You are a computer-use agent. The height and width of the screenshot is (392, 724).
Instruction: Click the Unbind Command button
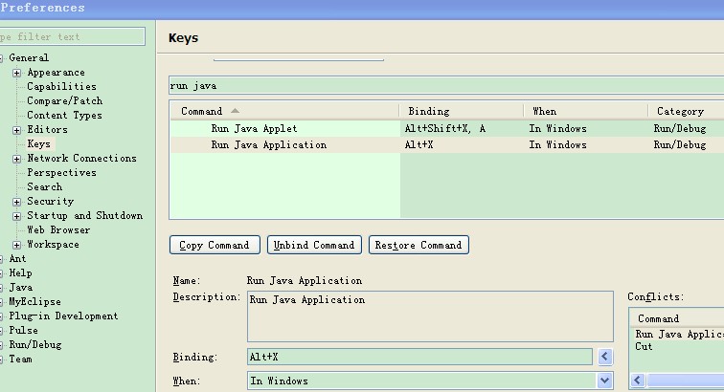(x=314, y=245)
